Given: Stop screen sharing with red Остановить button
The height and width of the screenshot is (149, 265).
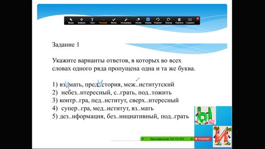Looking at the screenshot, I should point(202,139).
